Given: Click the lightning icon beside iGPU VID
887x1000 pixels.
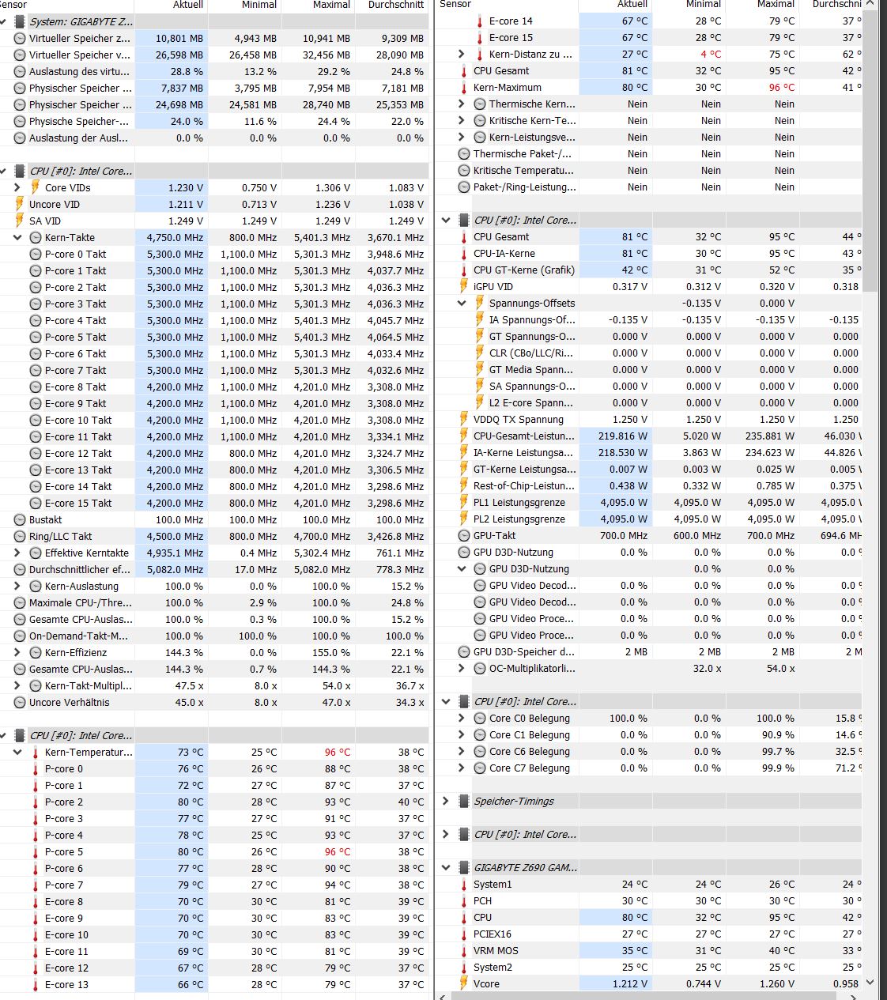Looking at the screenshot, I should [463, 286].
